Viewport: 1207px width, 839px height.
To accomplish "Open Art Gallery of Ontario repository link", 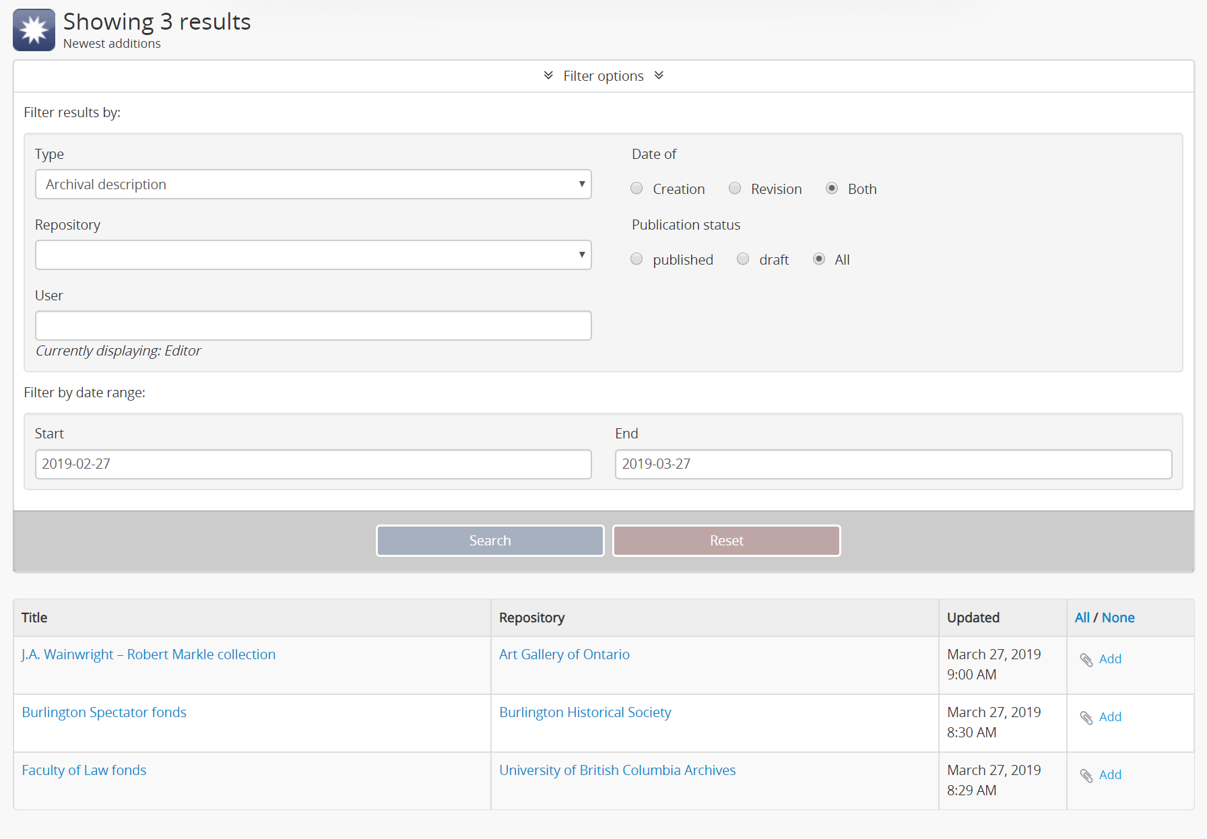I will [x=564, y=655].
